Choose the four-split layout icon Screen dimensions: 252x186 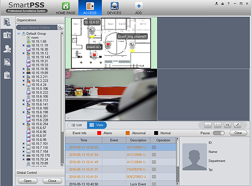pyautogui.click(x=208, y=125)
